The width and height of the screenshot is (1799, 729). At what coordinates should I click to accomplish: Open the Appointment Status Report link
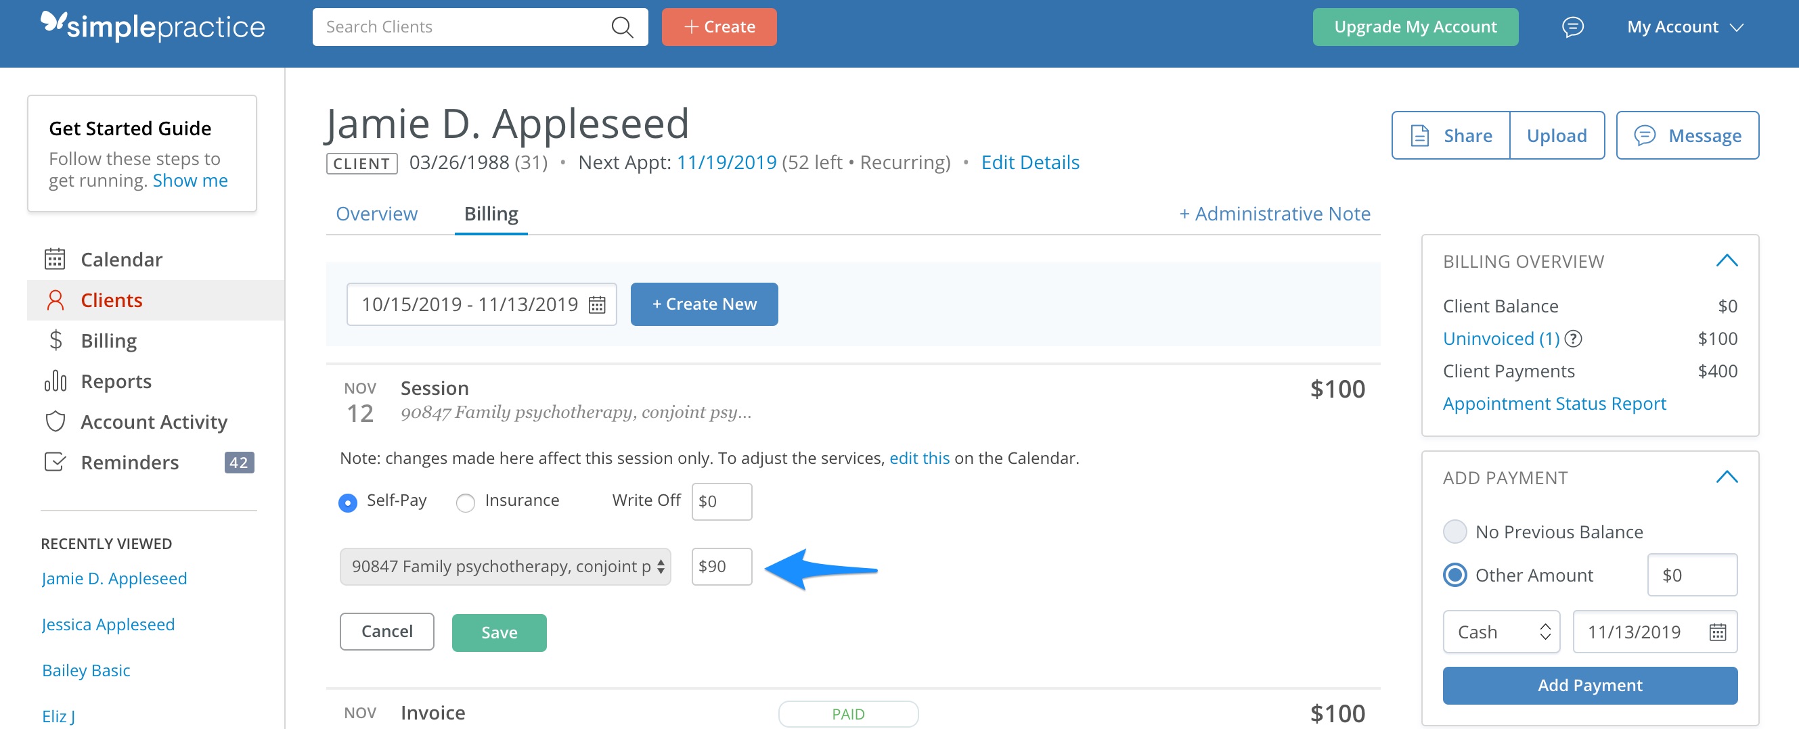click(1555, 403)
